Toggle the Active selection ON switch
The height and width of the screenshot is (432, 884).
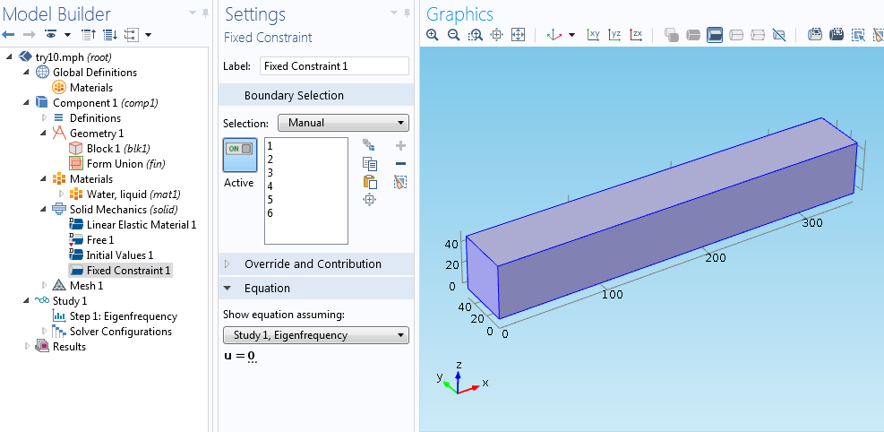click(x=239, y=150)
